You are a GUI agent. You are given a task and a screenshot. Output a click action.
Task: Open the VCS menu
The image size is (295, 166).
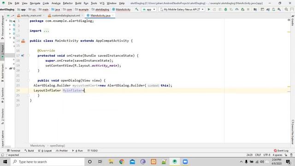tap(102, 3)
